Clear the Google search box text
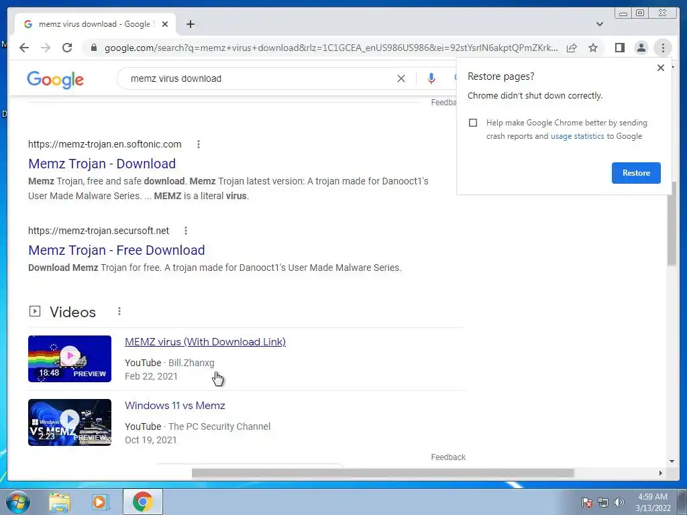The height and width of the screenshot is (515, 687). pyautogui.click(x=401, y=78)
